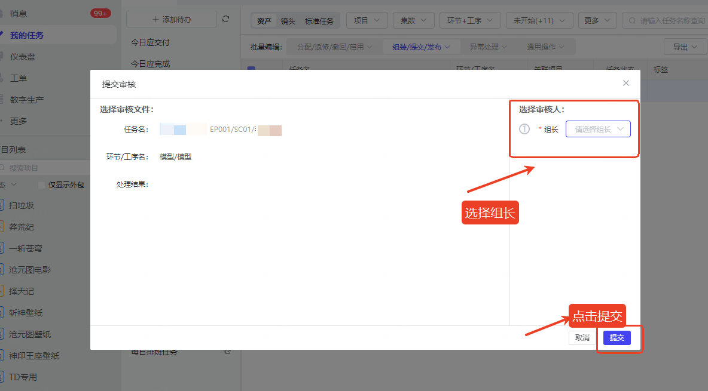Toggle the 仅显示外包 checkbox
This screenshot has width=708, height=391.
(x=42, y=185)
